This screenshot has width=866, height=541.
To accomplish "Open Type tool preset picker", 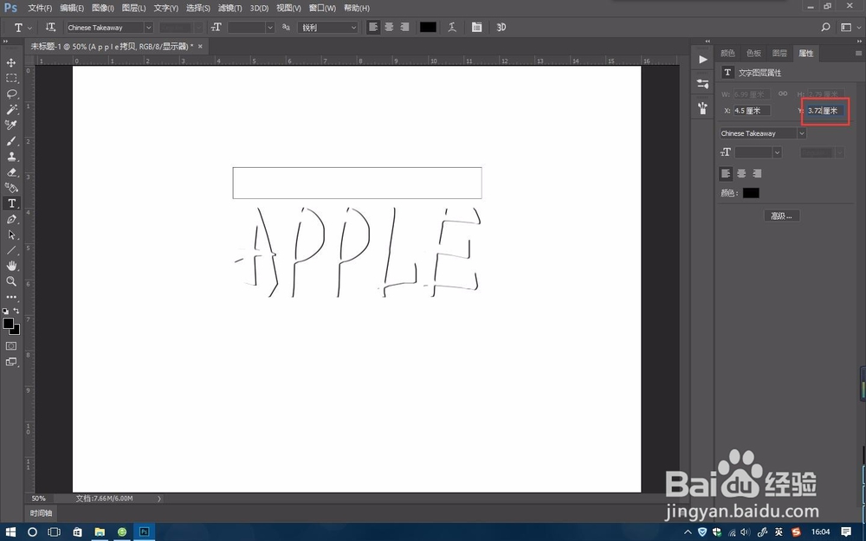I will pos(23,27).
